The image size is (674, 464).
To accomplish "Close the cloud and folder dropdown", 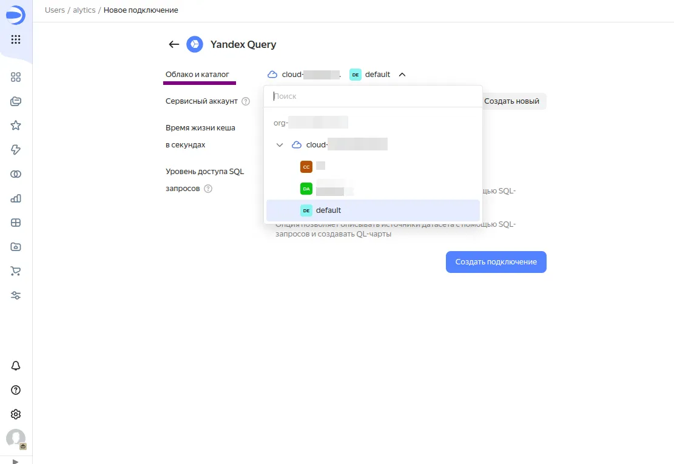I will coord(402,75).
